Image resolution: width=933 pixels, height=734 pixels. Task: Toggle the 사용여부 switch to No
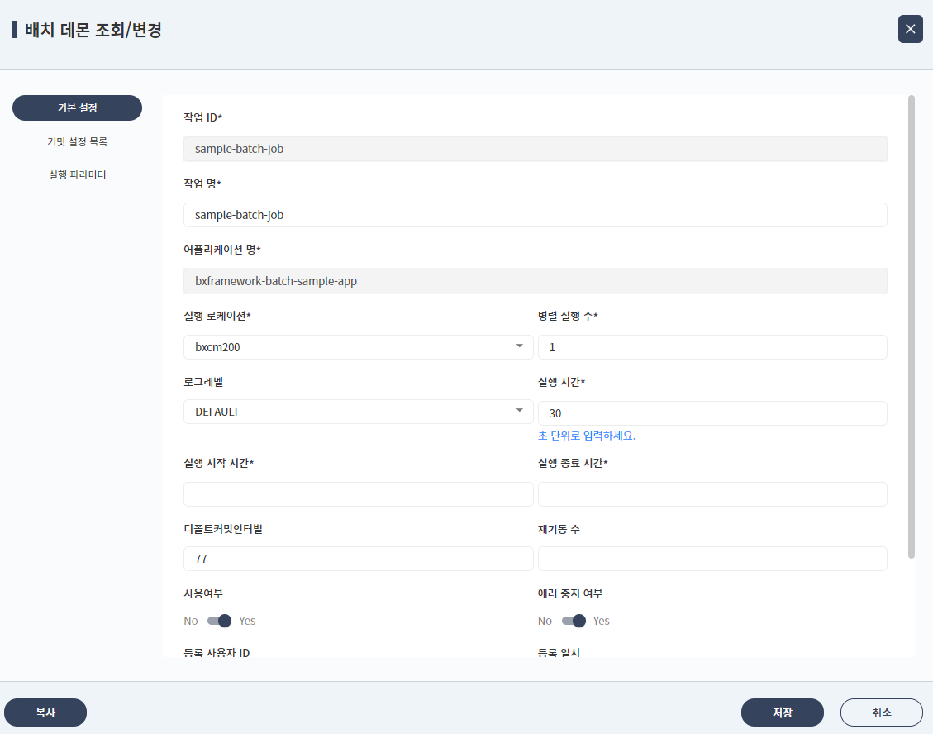217,620
